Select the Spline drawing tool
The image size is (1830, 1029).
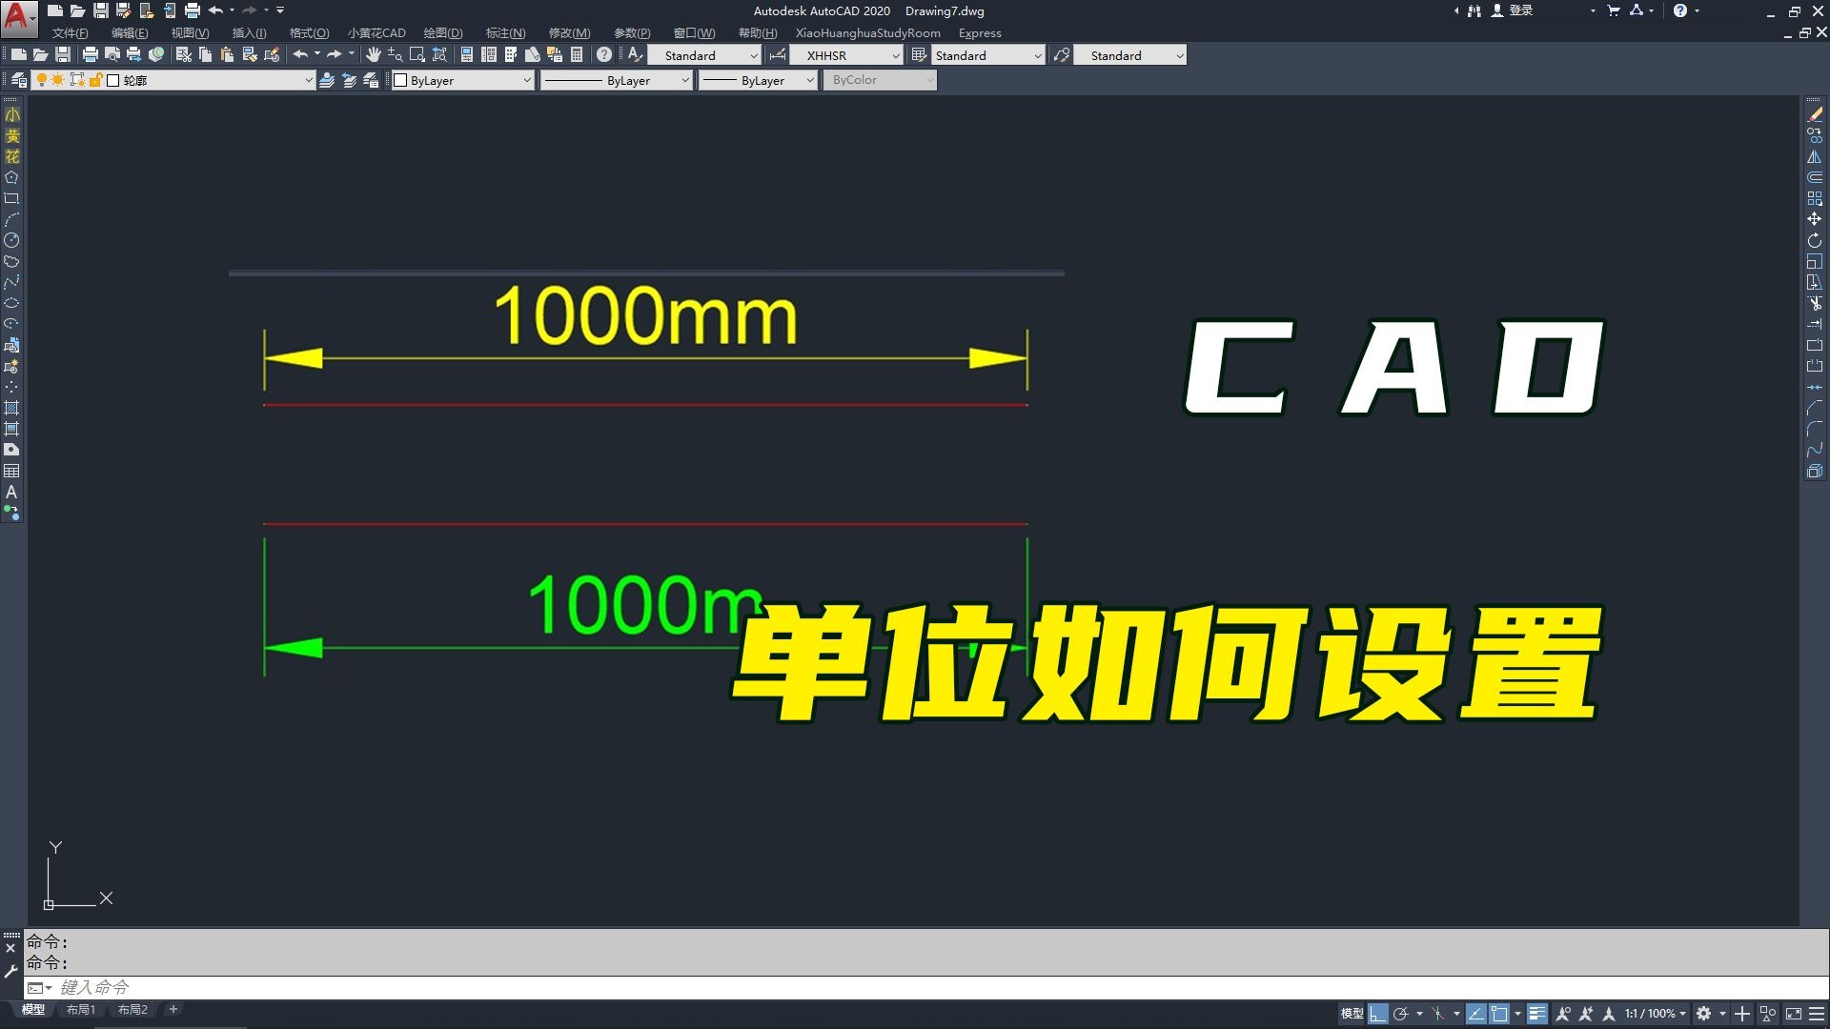[12, 283]
